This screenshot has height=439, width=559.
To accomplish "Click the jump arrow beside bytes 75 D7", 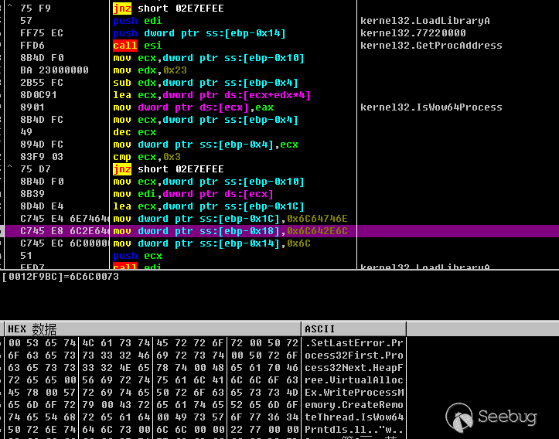I will point(10,169).
